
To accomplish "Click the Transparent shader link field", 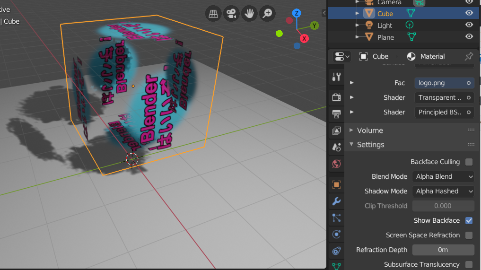I will (x=444, y=97).
